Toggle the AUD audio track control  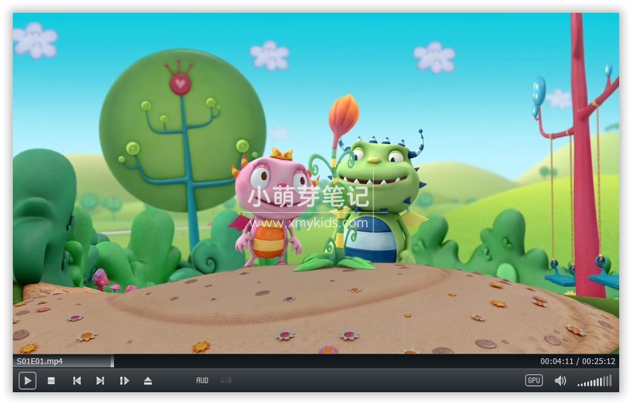202,380
